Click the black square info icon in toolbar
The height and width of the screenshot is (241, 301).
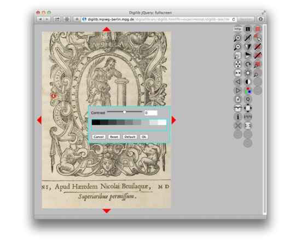(x=248, y=29)
